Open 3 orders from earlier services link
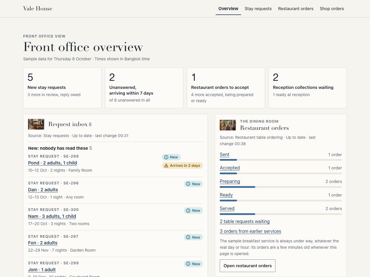This screenshot has height=277, width=370. pos(250,231)
